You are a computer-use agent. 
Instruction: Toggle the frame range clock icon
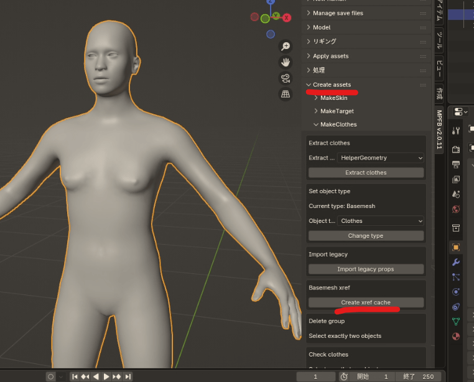point(344,376)
